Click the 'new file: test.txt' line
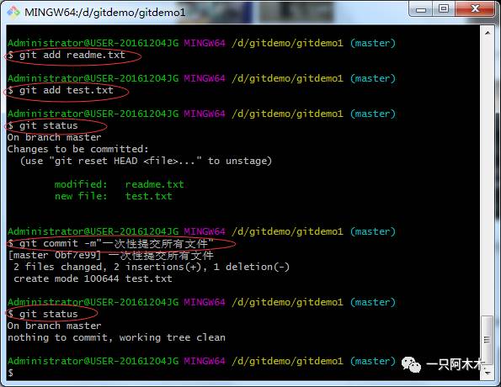Screen dimensions: 501x387 click(x=113, y=196)
